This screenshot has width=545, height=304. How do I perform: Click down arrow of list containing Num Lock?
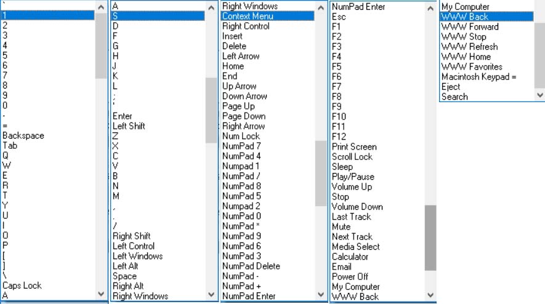[321, 295]
